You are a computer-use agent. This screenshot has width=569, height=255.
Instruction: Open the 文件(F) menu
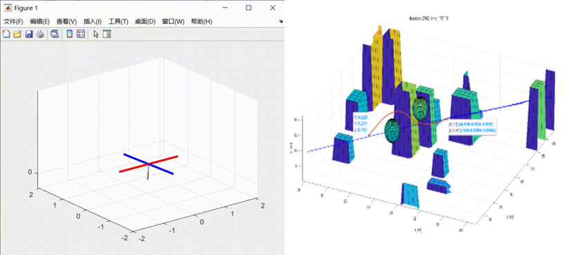(x=13, y=21)
